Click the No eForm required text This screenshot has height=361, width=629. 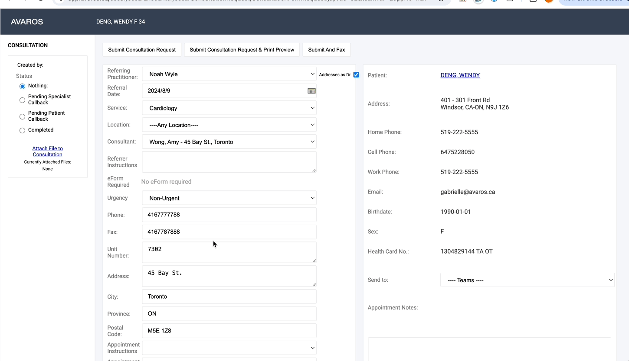pyautogui.click(x=166, y=182)
